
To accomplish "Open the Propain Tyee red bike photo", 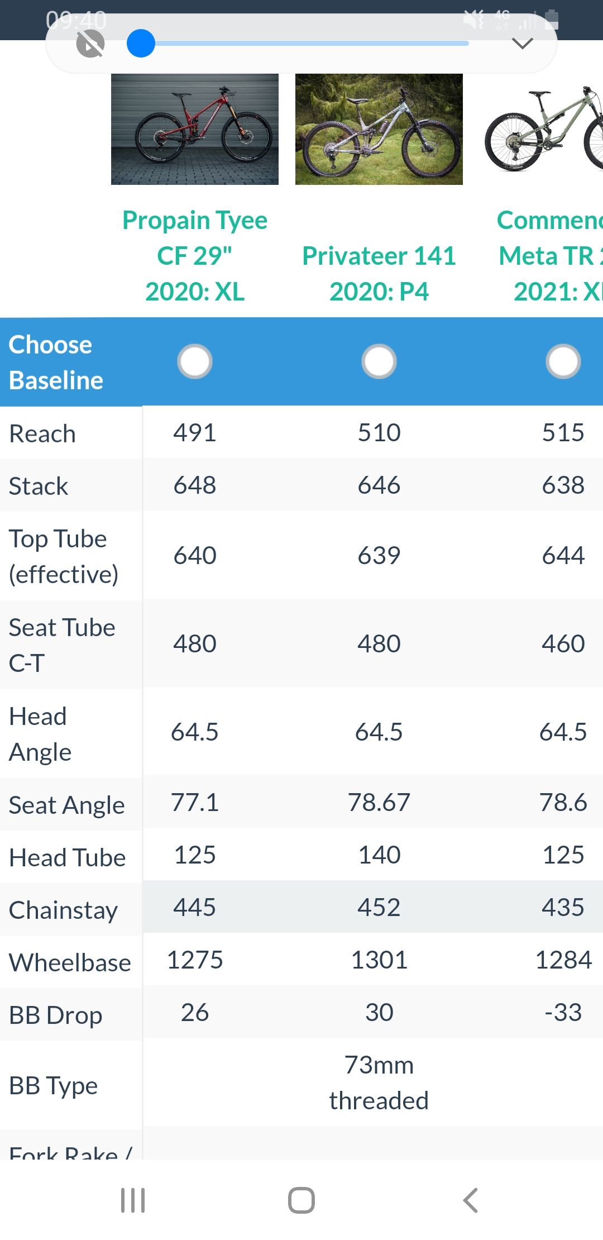I will click(195, 129).
